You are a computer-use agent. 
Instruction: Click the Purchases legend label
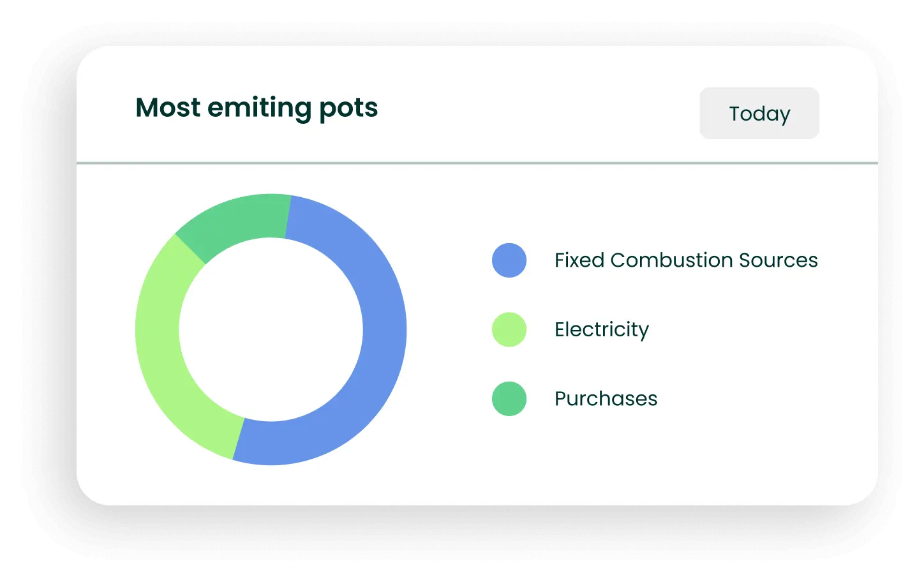606,399
